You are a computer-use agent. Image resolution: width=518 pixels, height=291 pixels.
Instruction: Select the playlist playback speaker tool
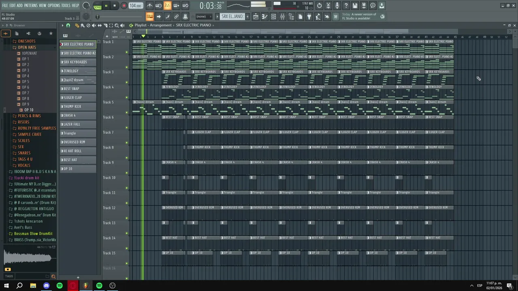122,25
